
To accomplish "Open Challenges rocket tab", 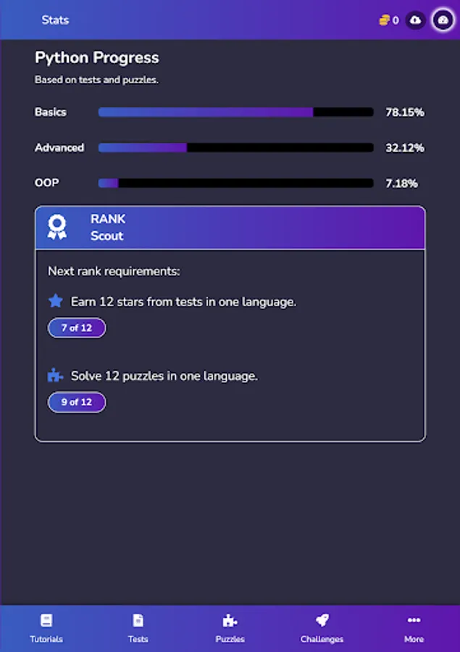I will coord(322,627).
